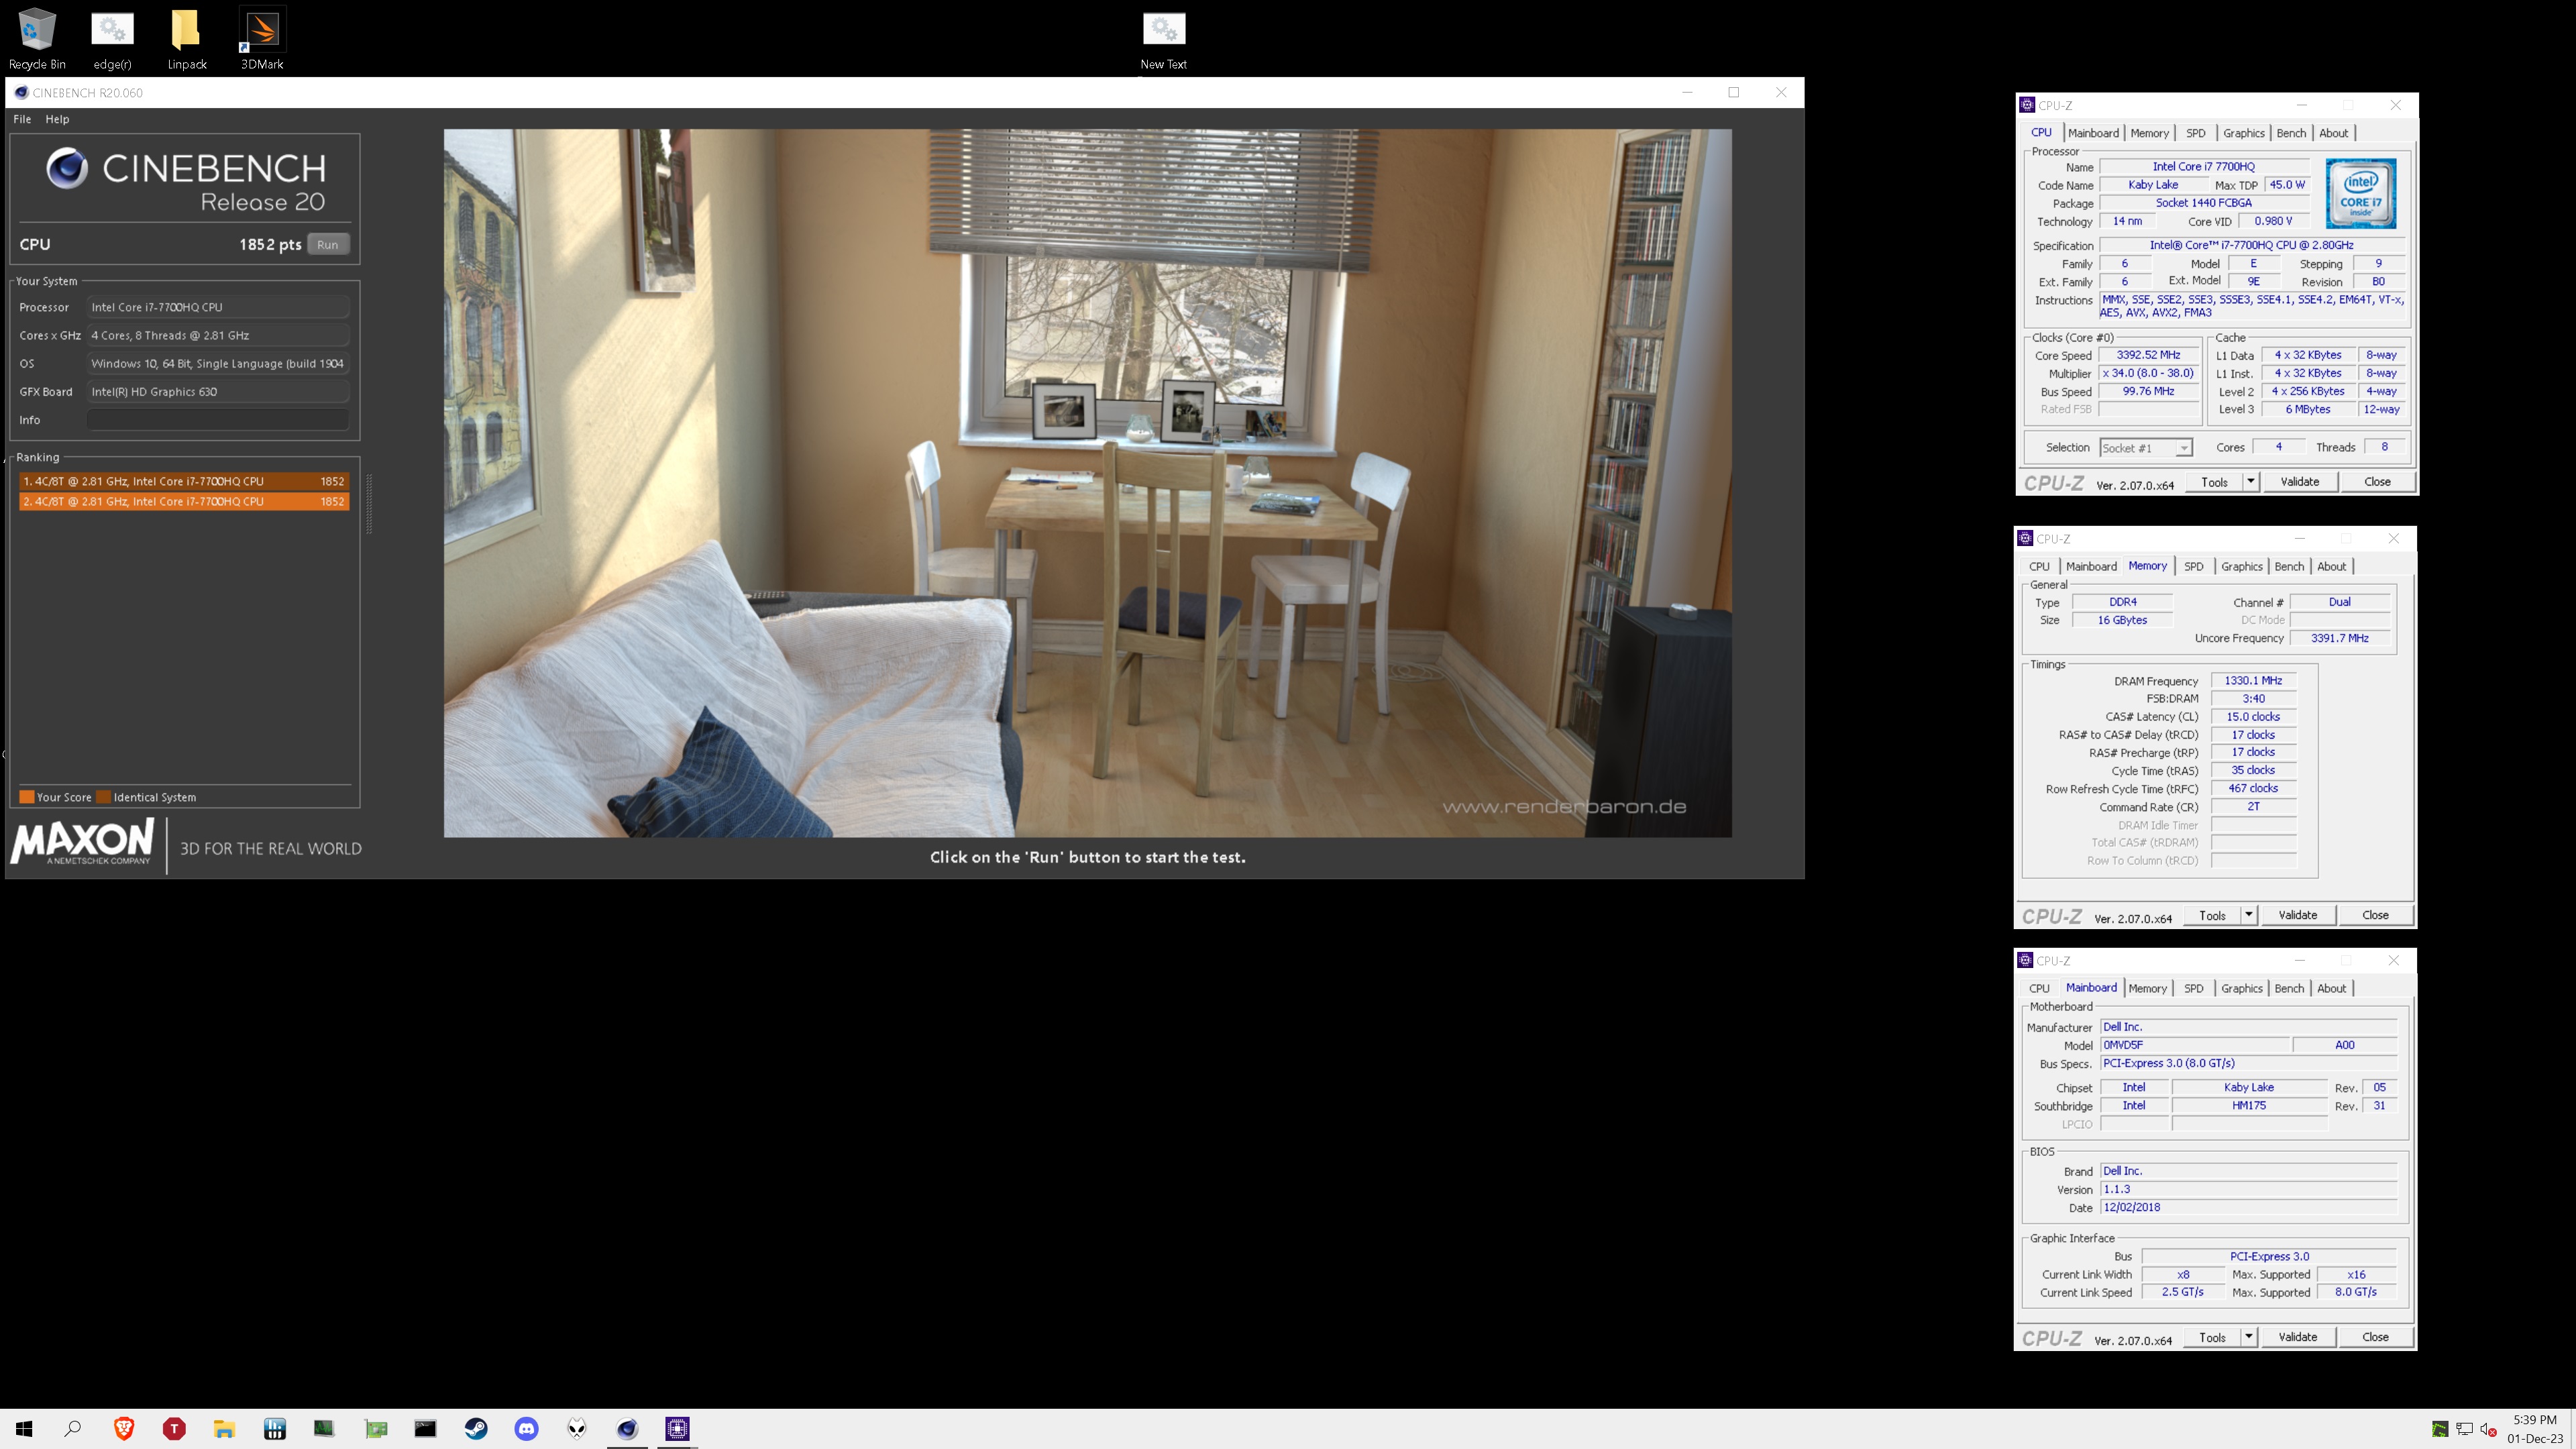Open the Linpack folder on desktop
Image resolution: width=2576 pixels, height=1449 pixels.
[187, 38]
